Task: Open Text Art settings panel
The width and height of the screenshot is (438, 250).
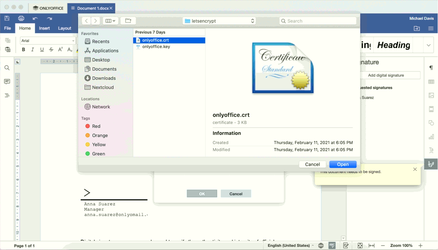Action: click(431, 150)
